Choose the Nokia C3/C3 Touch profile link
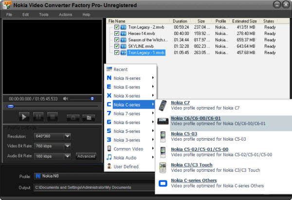292x200 pixels. (x=192, y=165)
